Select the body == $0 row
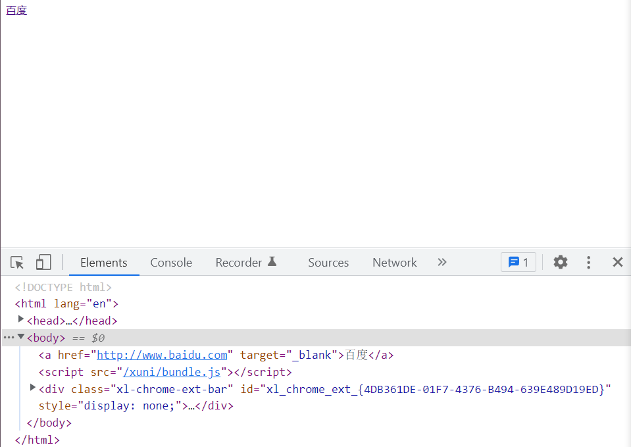The image size is (631, 447). coord(316,338)
